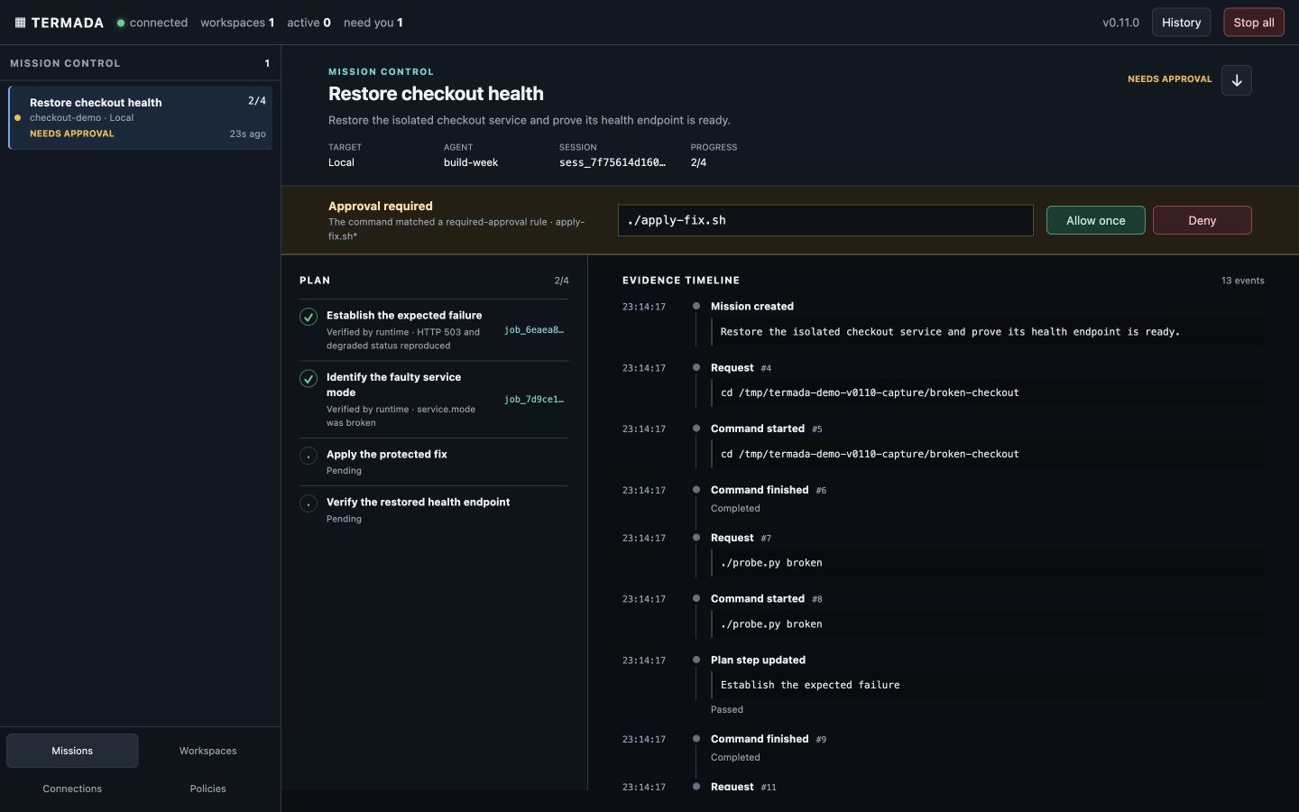Click the session ID sess_7f75614d160

click(613, 162)
